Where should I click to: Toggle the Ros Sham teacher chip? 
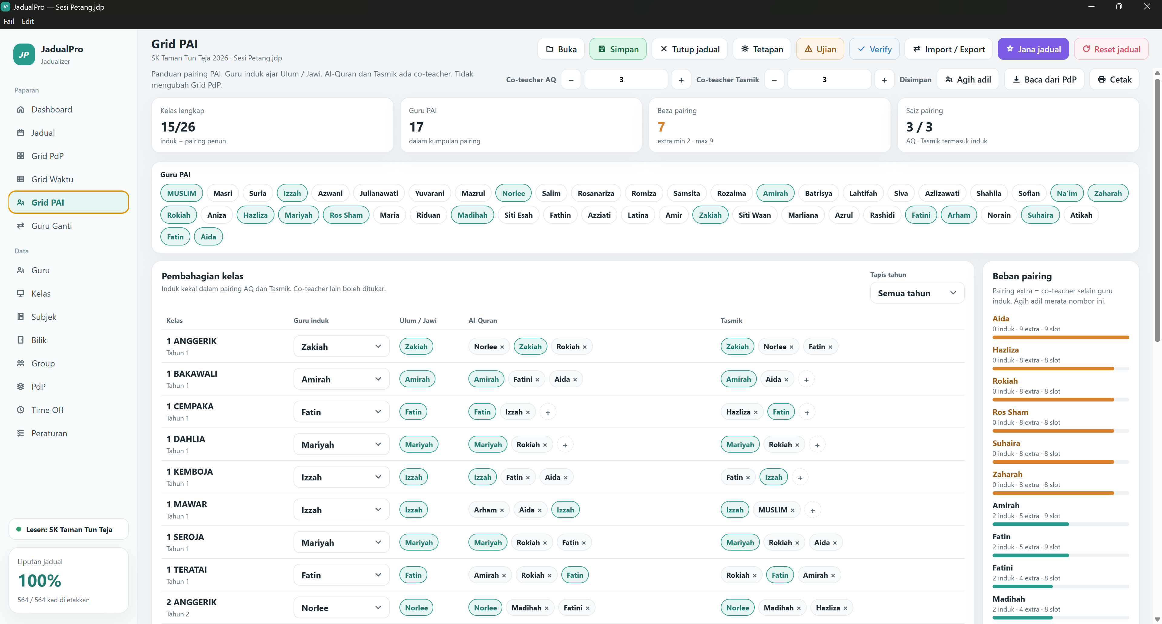(x=346, y=215)
